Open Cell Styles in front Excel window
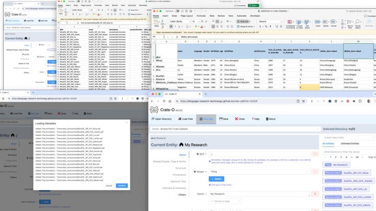 (x=307, y=24)
